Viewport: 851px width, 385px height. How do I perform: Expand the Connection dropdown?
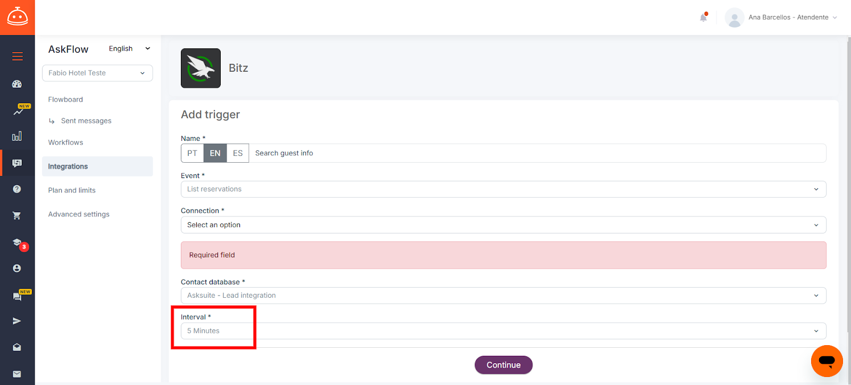coord(503,225)
